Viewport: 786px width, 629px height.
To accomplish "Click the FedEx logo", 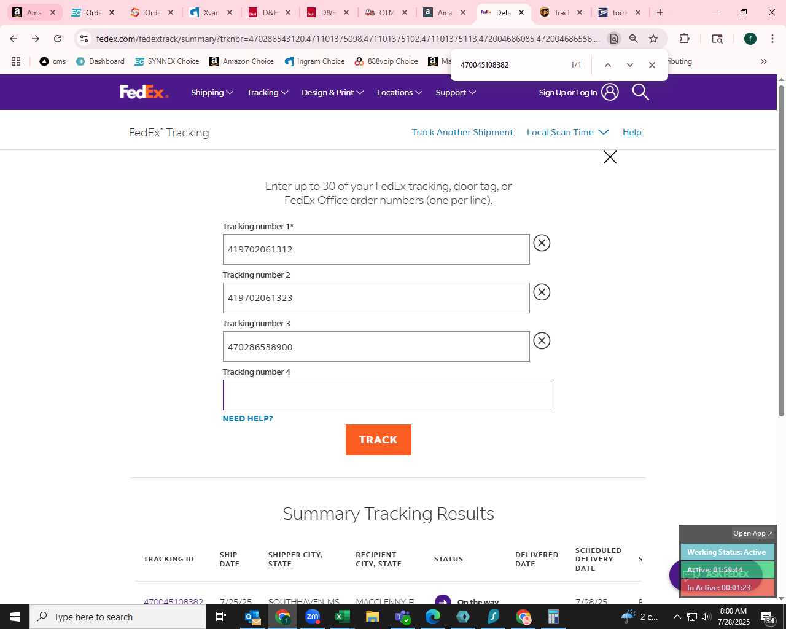I will (x=144, y=92).
